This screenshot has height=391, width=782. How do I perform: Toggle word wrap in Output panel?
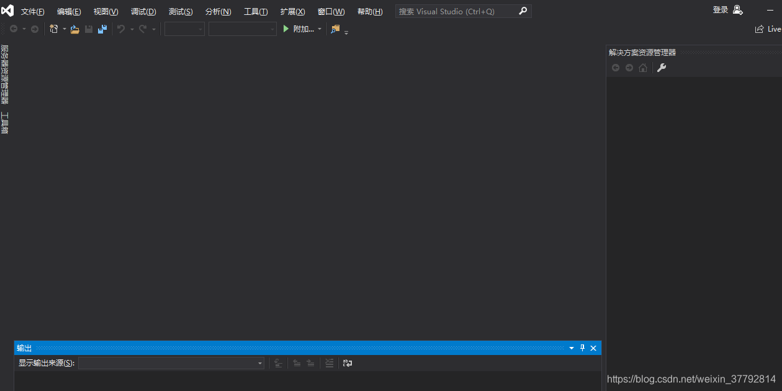click(348, 363)
